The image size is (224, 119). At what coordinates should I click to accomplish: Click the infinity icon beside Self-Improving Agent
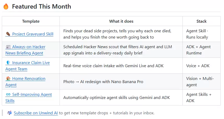point(8,94)
